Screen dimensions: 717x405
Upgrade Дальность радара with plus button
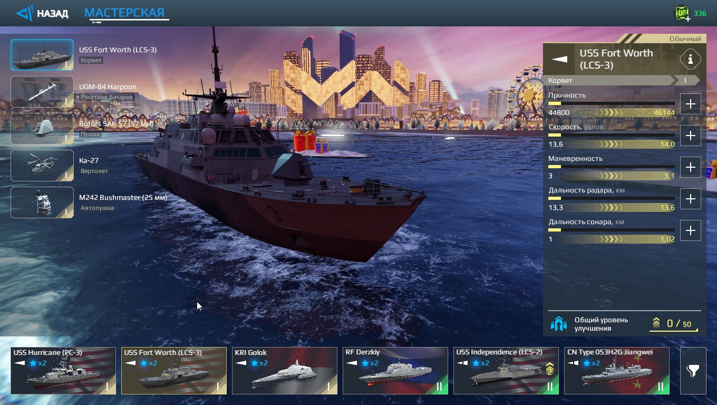click(x=691, y=199)
